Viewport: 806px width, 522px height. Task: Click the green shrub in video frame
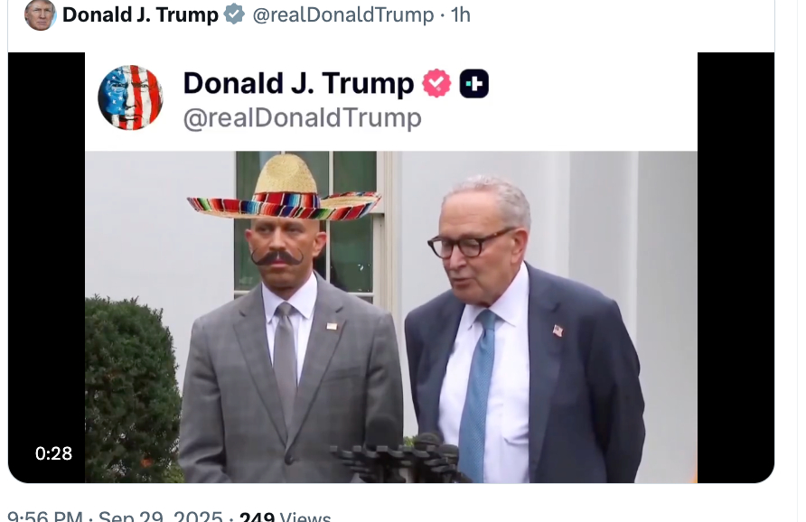click(x=132, y=388)
